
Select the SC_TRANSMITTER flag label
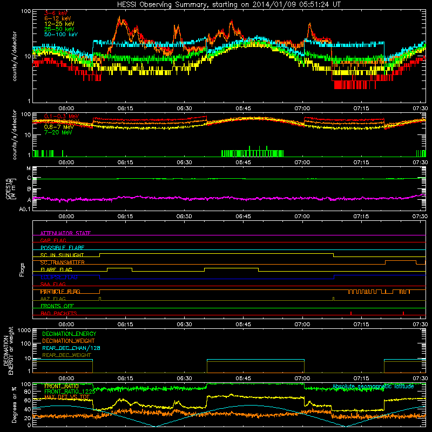(62, 262)
